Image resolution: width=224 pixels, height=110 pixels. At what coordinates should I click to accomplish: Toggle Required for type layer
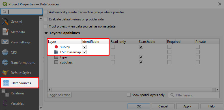(x=169, y=57)
